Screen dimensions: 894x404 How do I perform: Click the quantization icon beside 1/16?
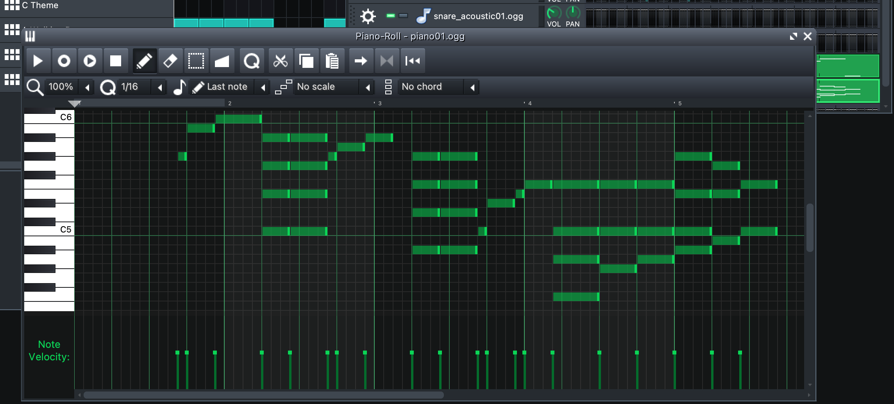click(108, 87)
